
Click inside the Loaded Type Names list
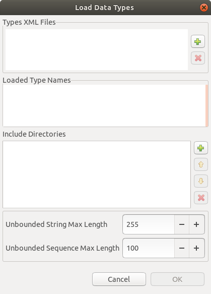click(x=104, y=106)
